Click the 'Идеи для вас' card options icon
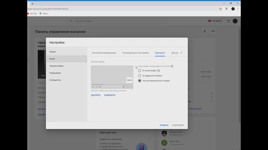Screen dimensions: 268x150 pyautogui.click(x=150, y=139)
